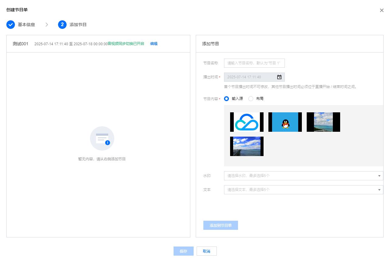Click the 添加到节目单 button
Viewport: 390px width, 262px height.
[221, 225]
